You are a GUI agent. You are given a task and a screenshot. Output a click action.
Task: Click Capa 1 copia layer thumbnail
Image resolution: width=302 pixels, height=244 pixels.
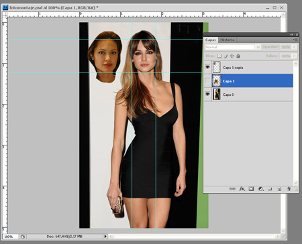(x=216, y=67)
